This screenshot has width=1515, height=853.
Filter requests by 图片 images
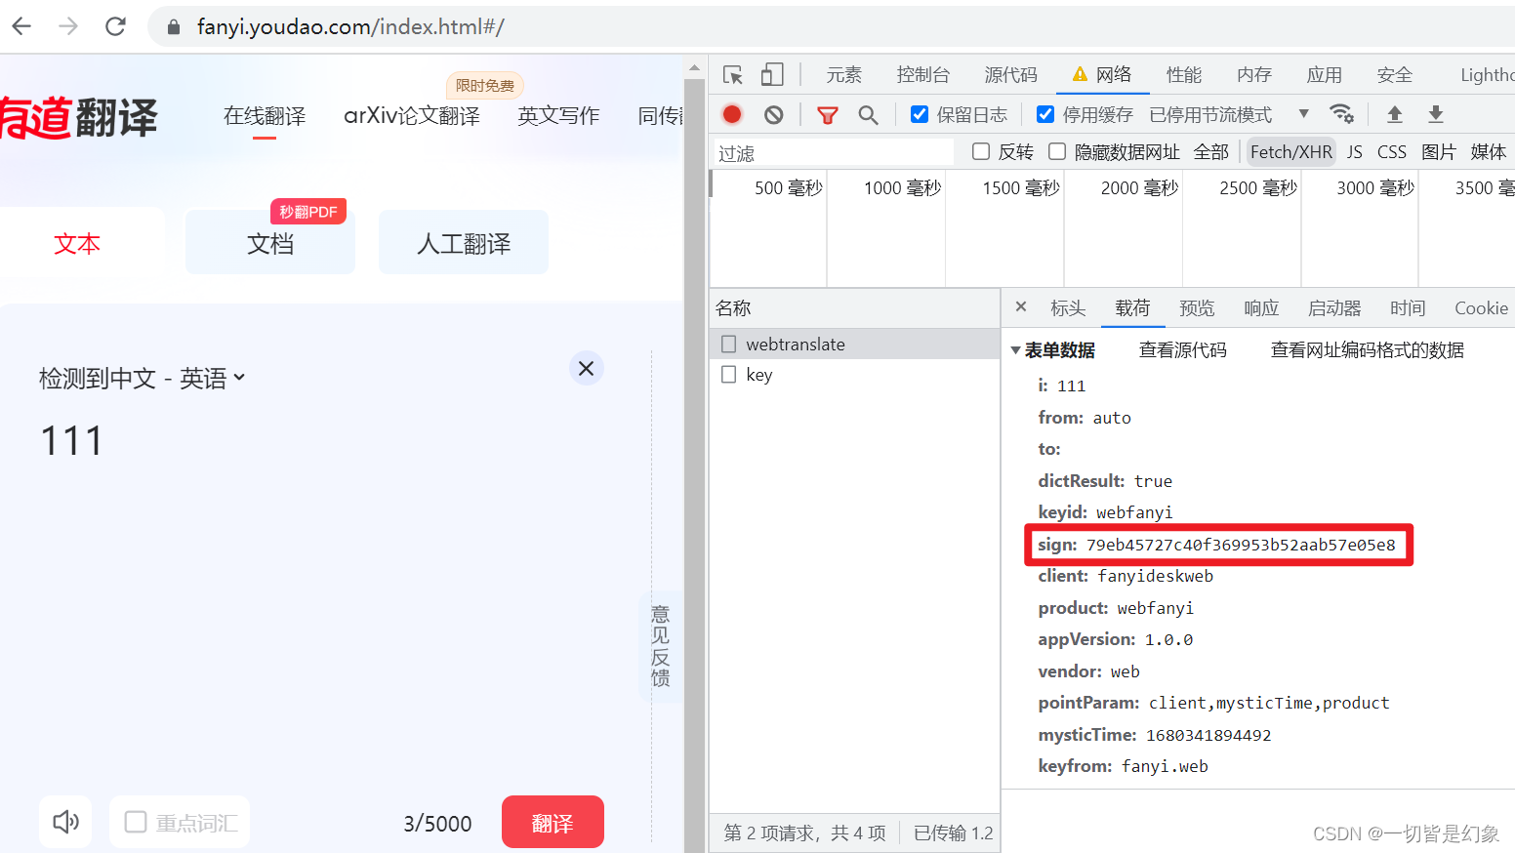1438,152
